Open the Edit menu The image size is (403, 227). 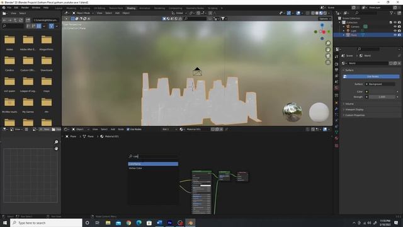point(16,8)
